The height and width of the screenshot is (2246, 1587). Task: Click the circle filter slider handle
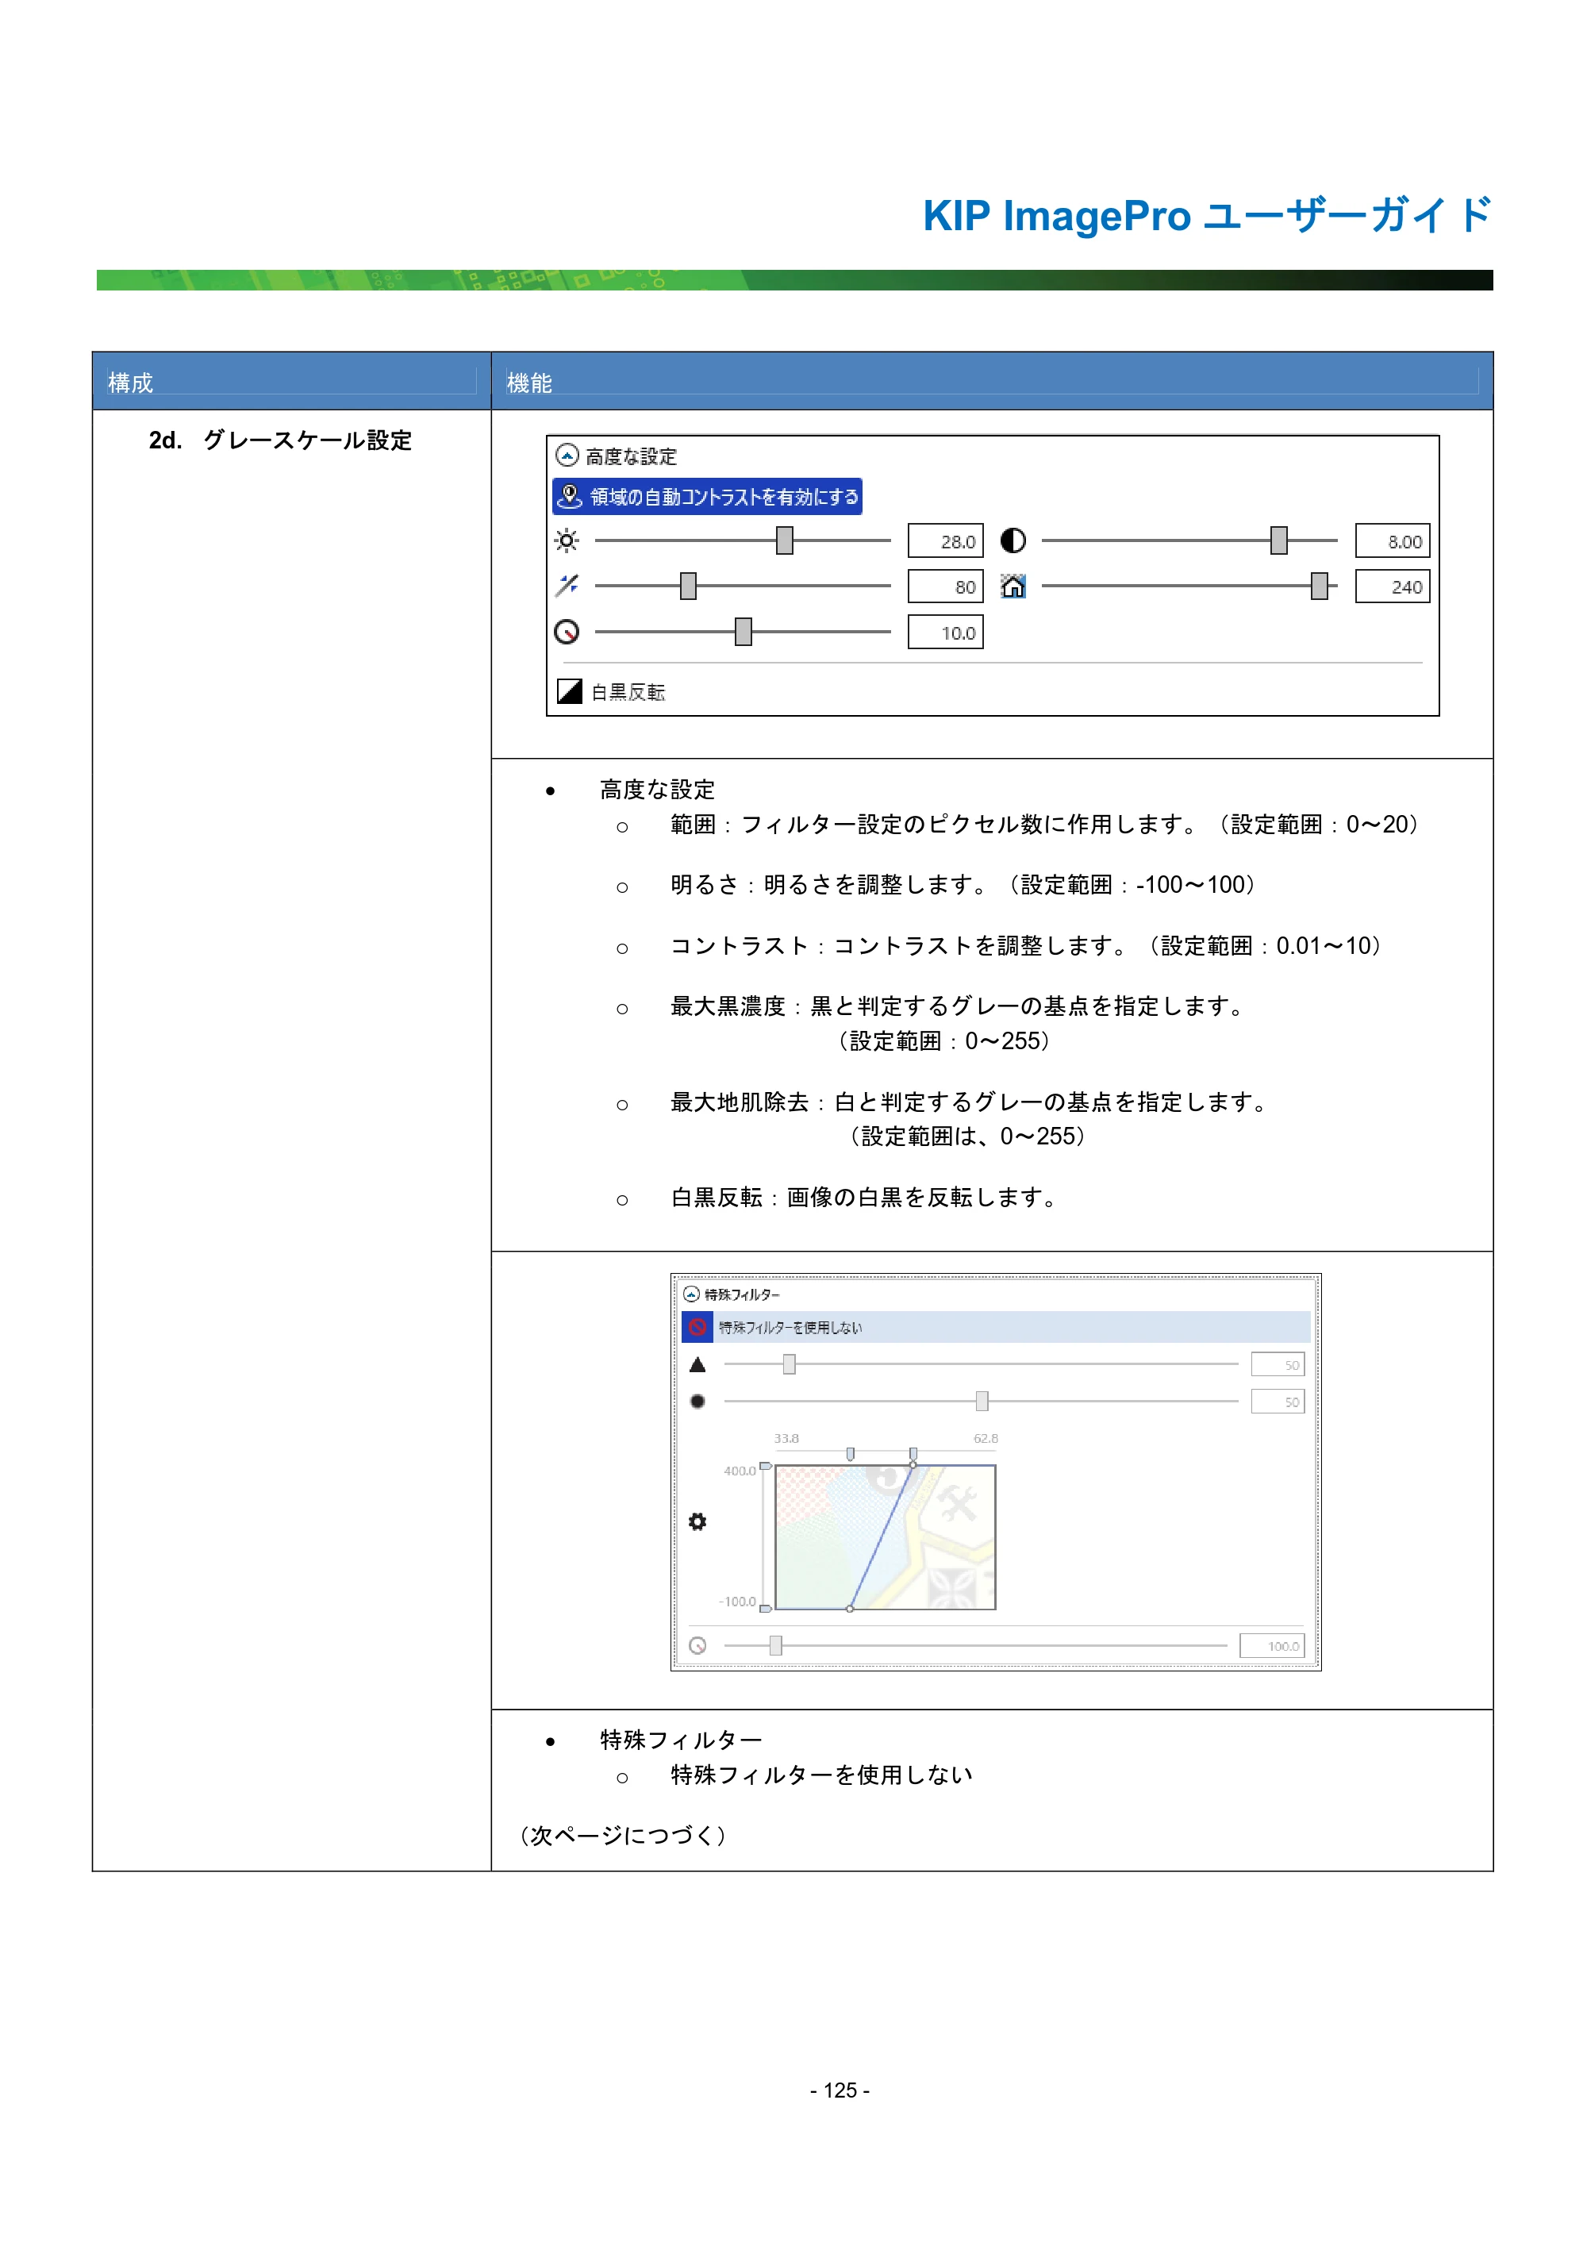(982, 1402)
